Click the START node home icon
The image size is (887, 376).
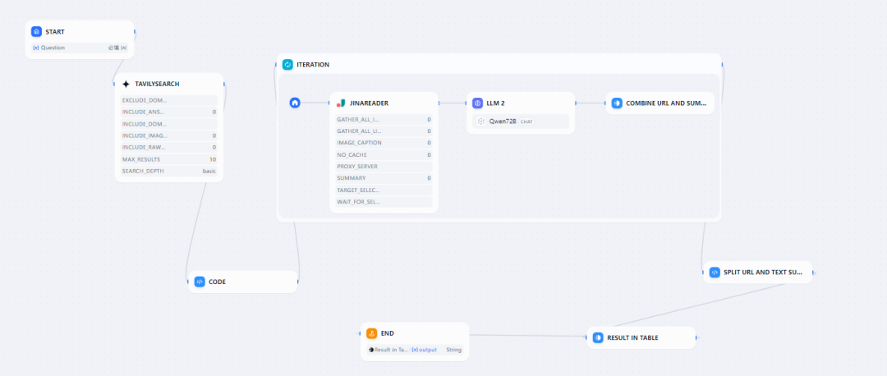36,32
